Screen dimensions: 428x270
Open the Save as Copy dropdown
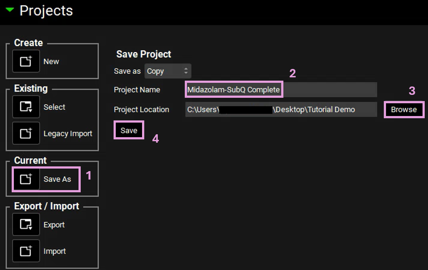[168, 71]
